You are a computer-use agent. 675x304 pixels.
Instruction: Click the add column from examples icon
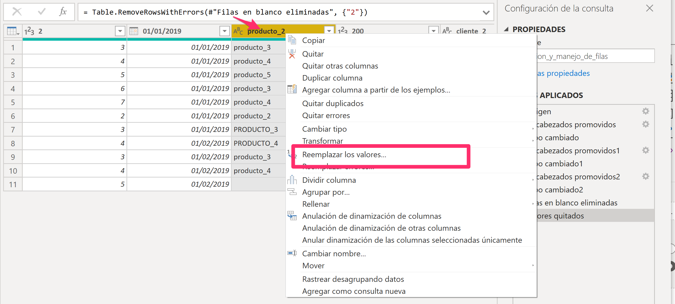point(292,89)
